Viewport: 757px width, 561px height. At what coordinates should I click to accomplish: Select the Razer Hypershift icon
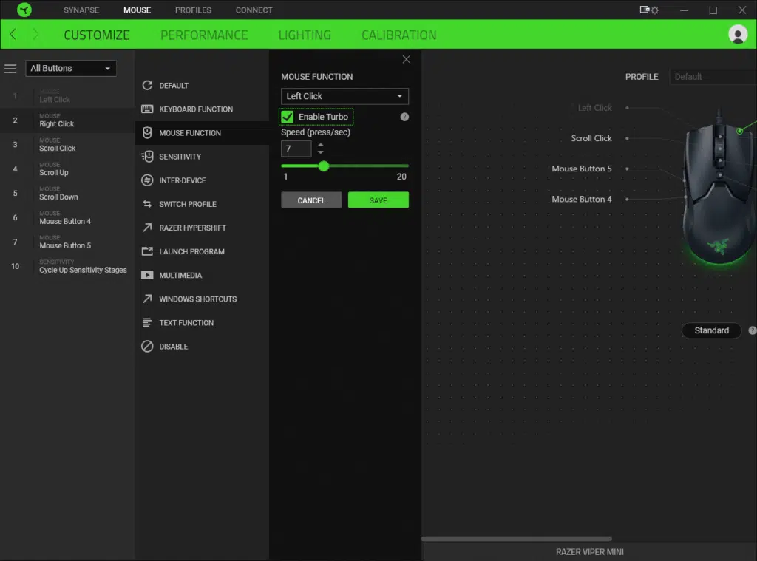[x=147, y=228]
